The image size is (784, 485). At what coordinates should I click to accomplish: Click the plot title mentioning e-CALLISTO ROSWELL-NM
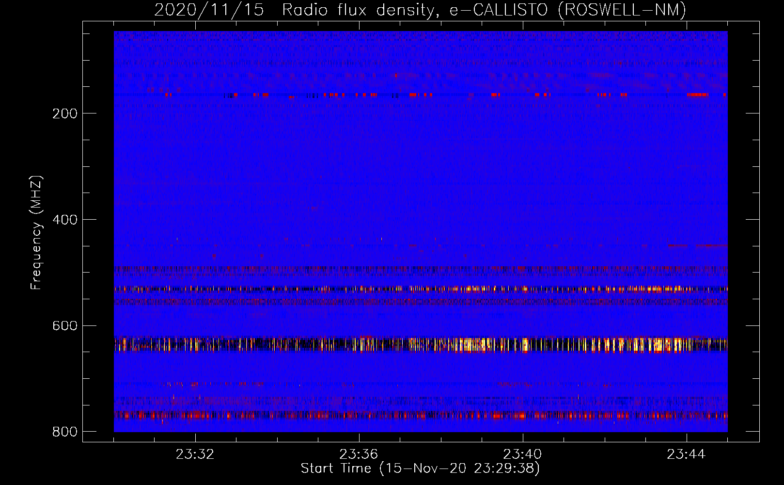tap(420, 10)
